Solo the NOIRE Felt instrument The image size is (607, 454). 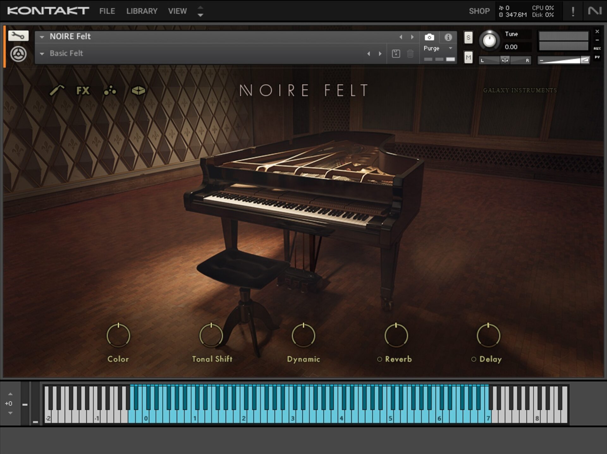coord(468,38)
